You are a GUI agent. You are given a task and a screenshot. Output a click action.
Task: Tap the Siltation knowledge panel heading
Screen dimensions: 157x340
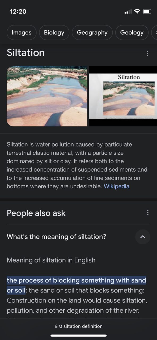(x=26, y=53)
